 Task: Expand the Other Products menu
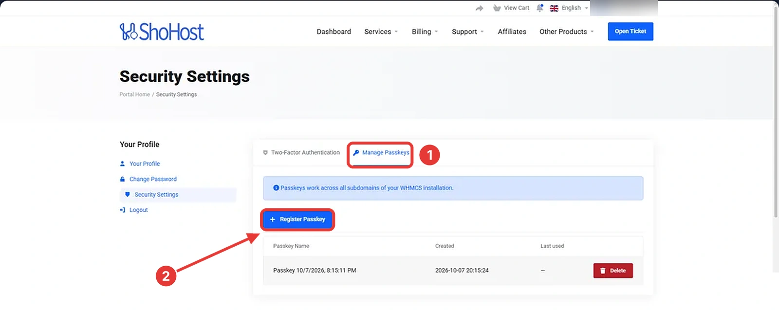click(x=566, y=32)
